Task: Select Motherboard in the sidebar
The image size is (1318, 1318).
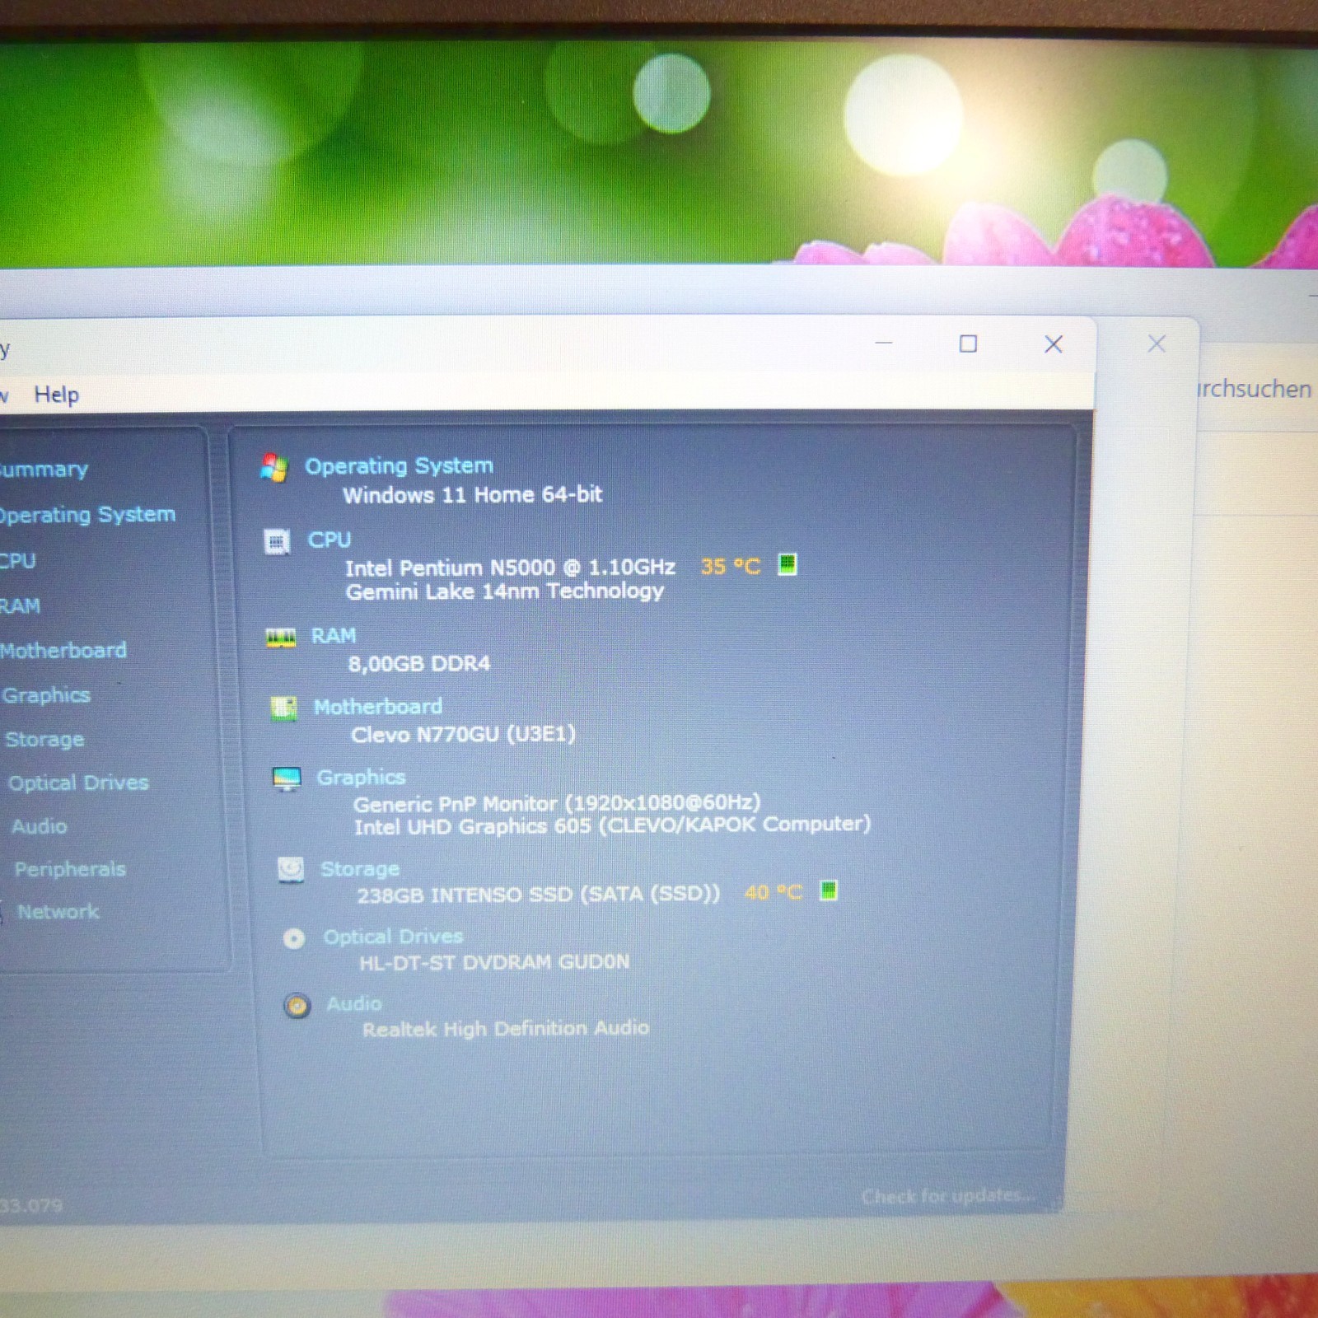Action: [x=63, y=651]
